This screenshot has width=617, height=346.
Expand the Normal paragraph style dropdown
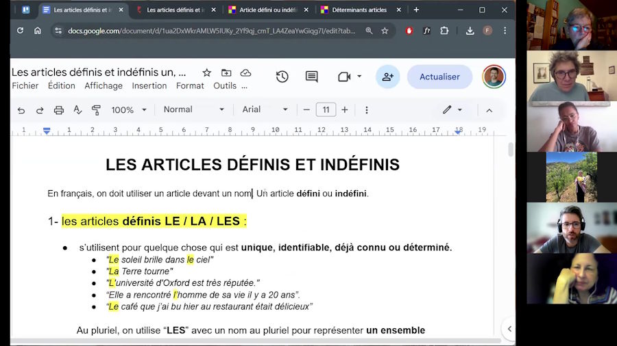(x=194, y=110)
